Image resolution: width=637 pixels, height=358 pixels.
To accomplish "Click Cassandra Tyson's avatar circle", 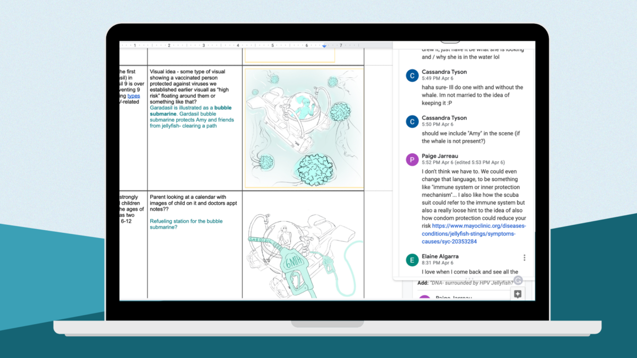I will 412,75.
